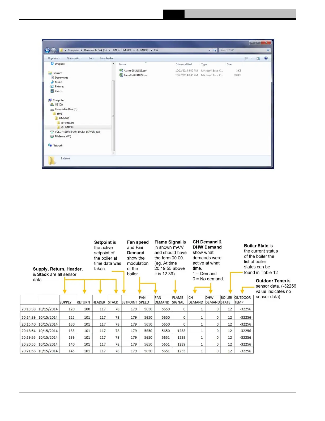Open the recent locations arrow beside Forward
This screenshot has height=421, width=325.
(57, 50)
